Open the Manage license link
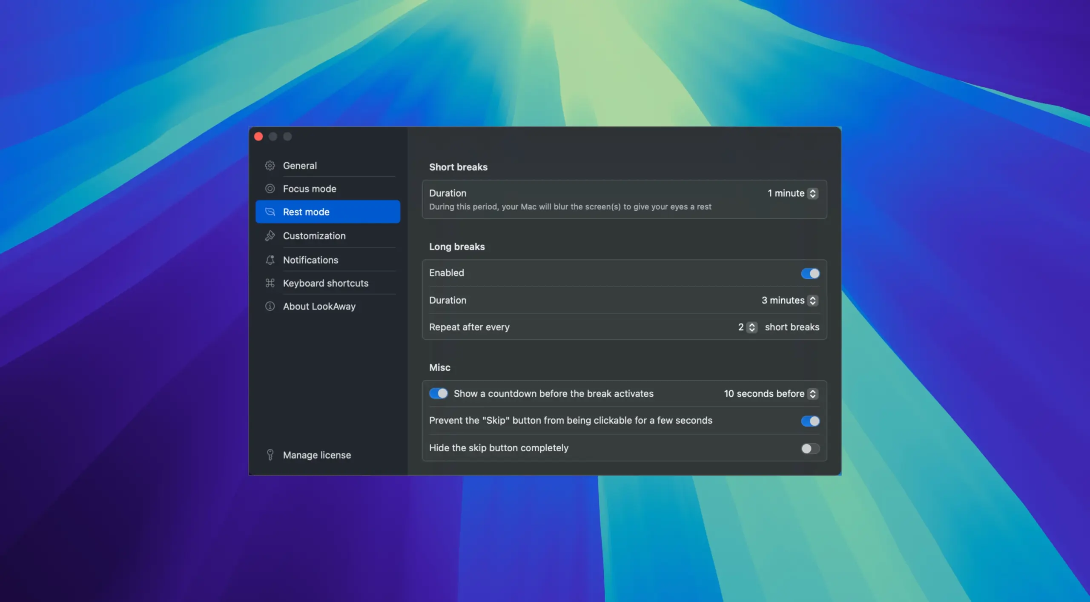The width and height of the screenshot is (1090, 602). tap(317, 455)
